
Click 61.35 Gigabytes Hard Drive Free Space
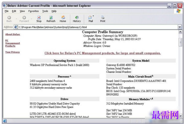click(x=51, y=107)
